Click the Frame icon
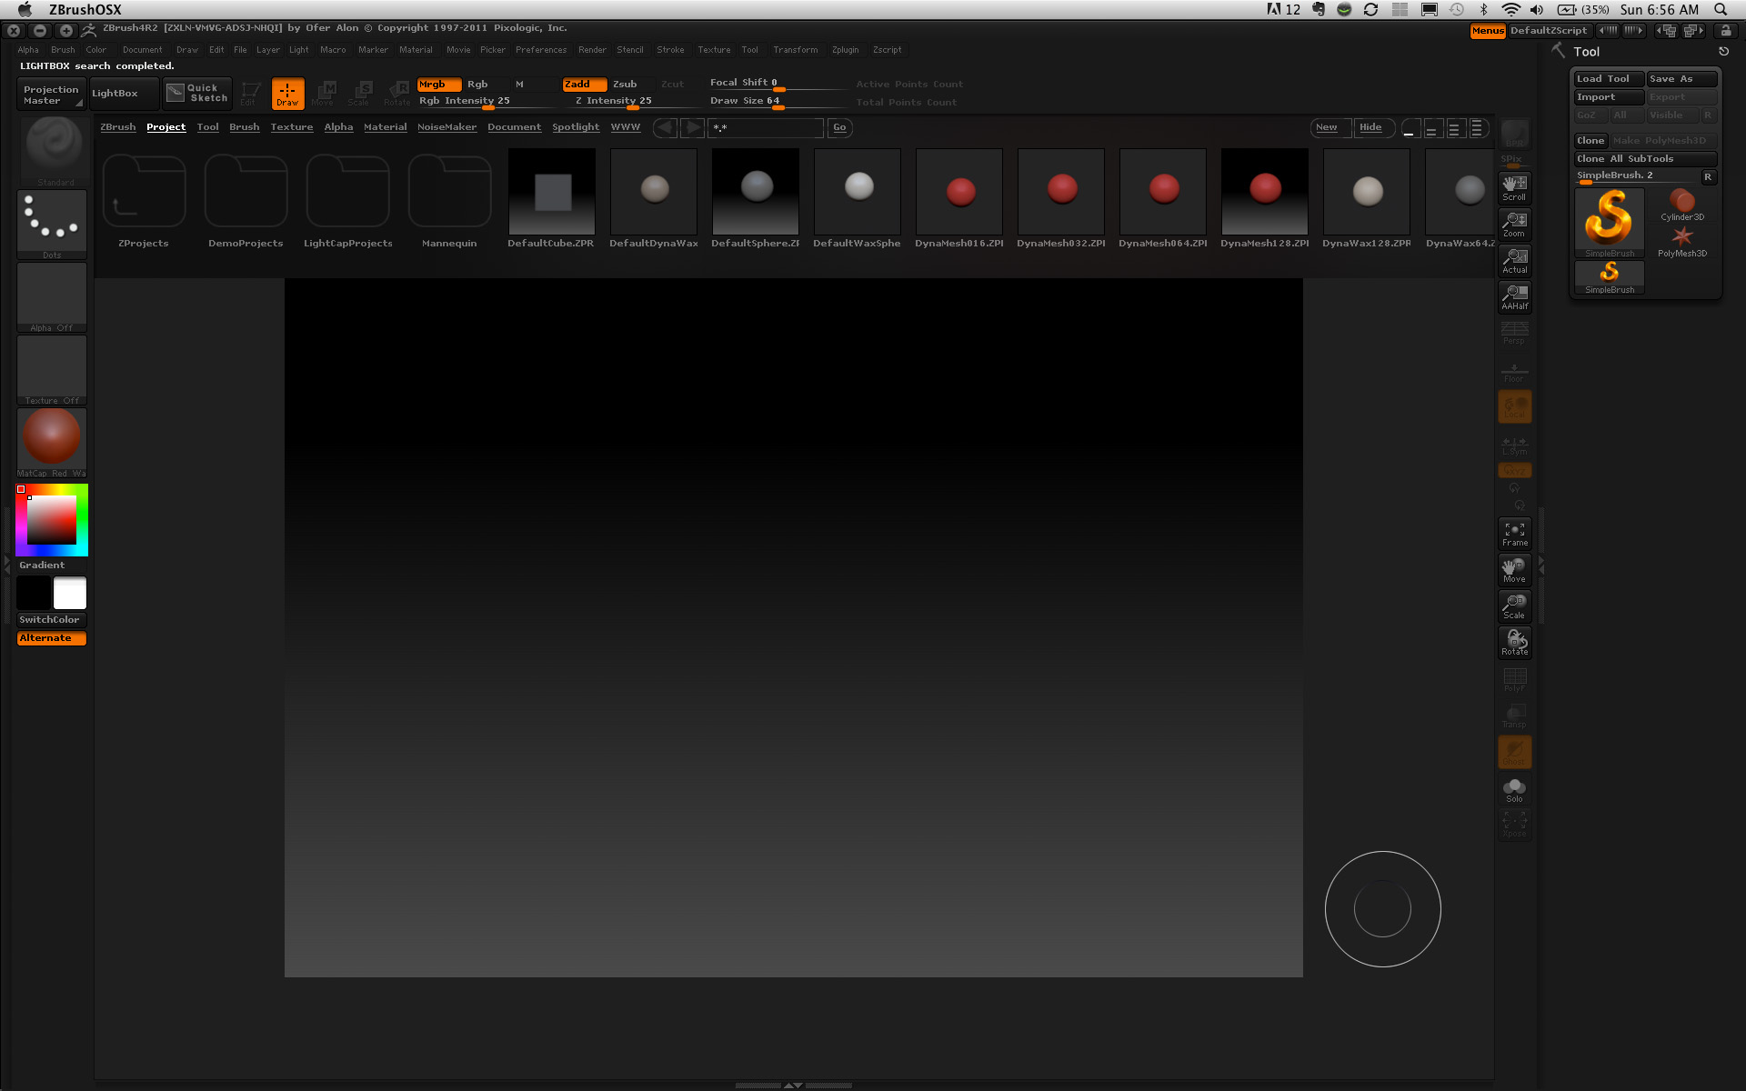 pyautogui.click(x=1514, y=533)
